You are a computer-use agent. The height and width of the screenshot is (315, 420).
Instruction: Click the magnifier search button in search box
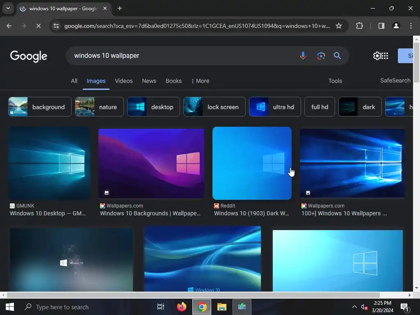pyautogui.click(x=337, y=56)
